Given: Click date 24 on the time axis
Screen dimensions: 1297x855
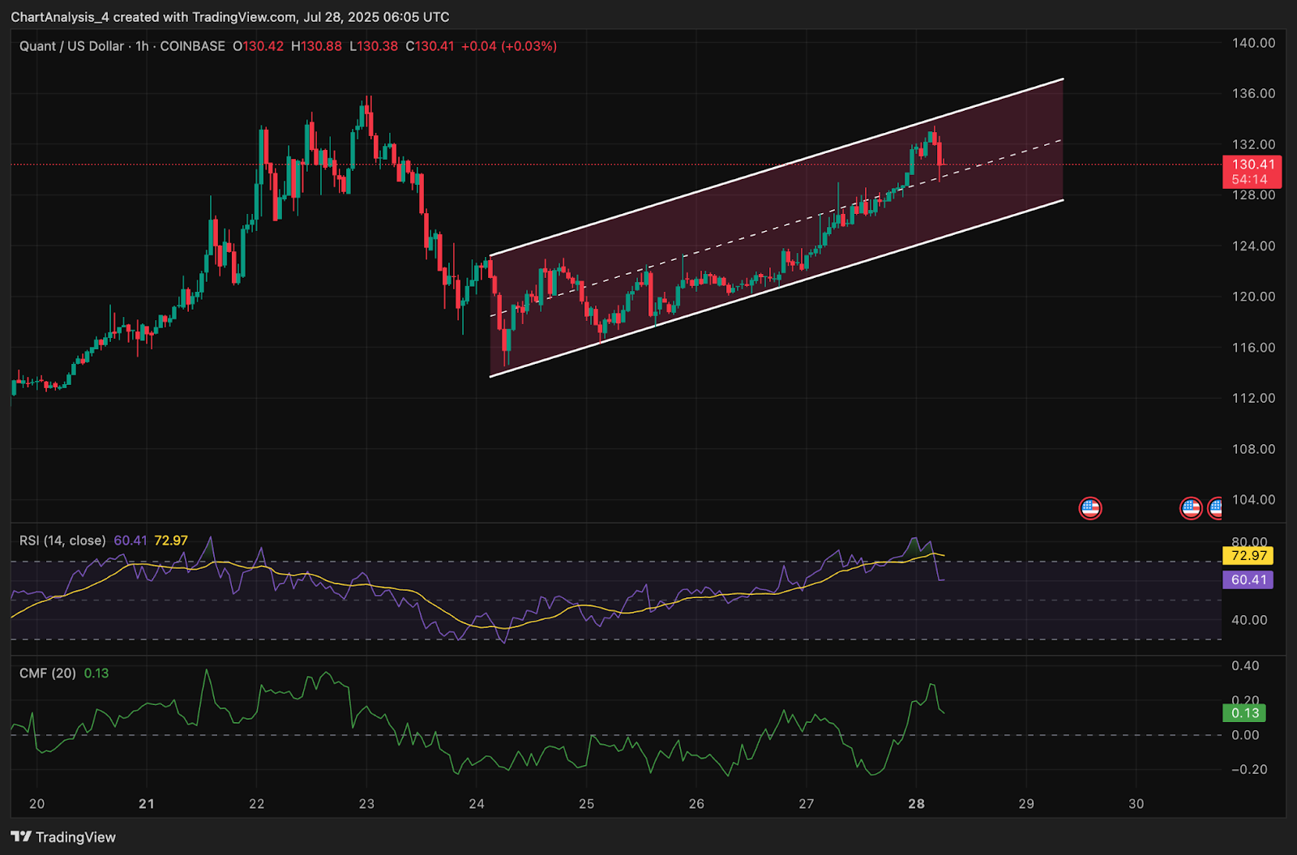Looking at the screenshot, I should [x=477, y=804].
